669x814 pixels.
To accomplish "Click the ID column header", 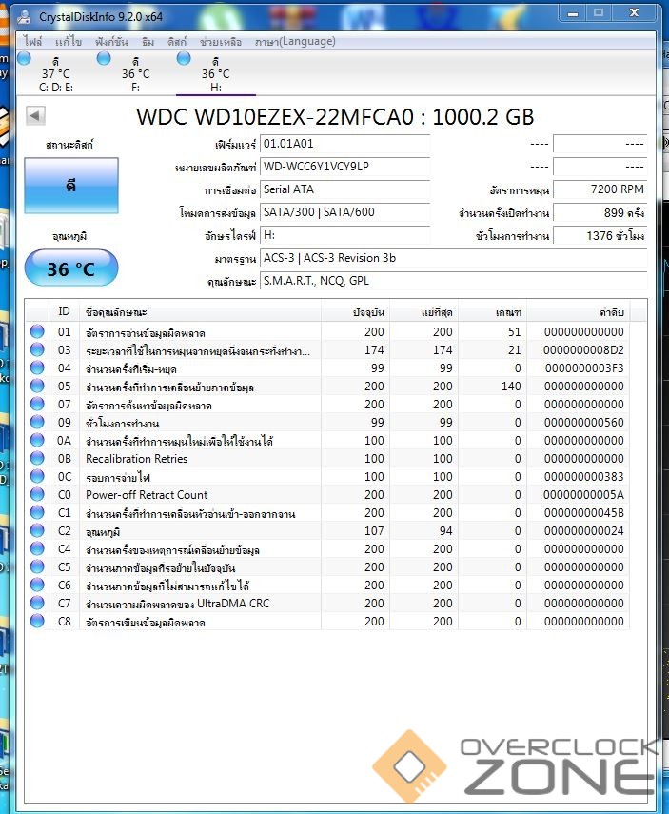I will pyautogui.click(x=64, y=311).
